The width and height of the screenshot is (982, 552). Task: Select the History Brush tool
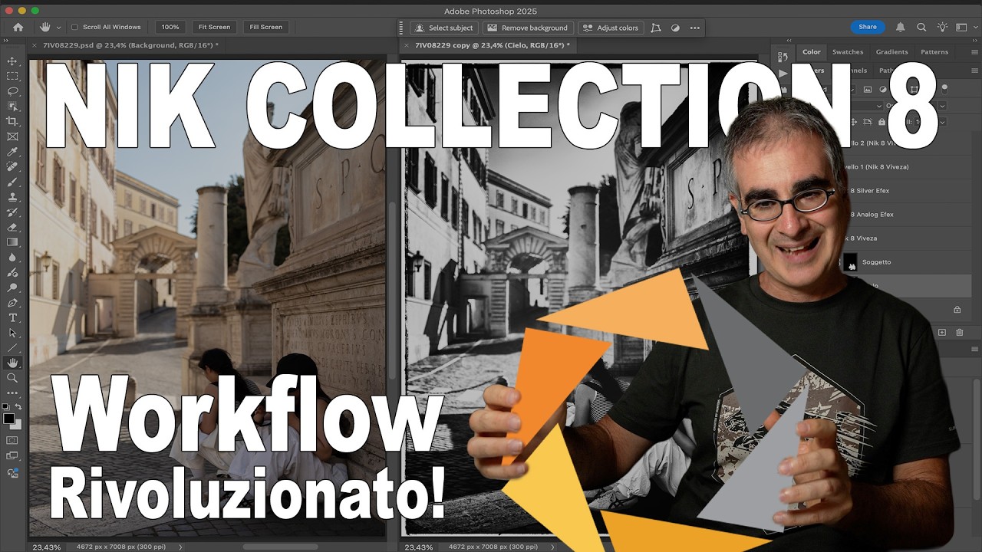point(12,212)
